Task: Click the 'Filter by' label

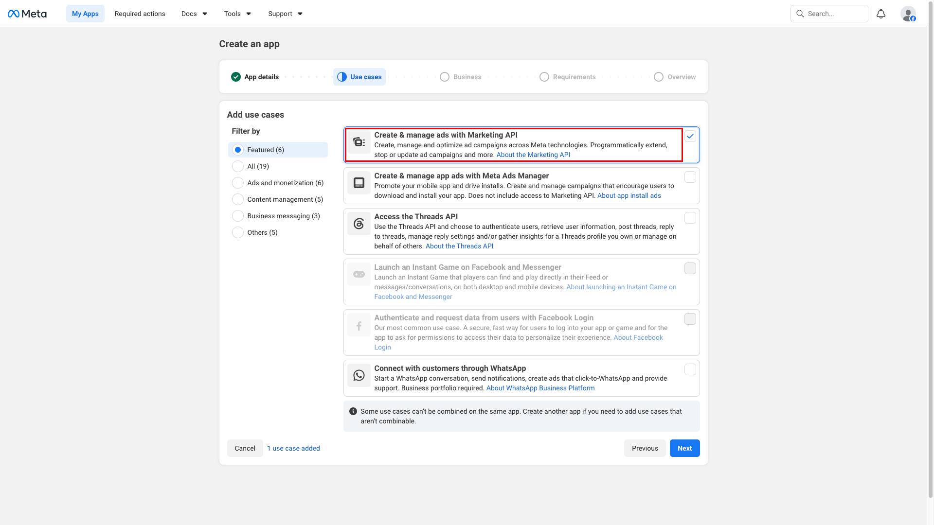Action: tap(246, 131)
